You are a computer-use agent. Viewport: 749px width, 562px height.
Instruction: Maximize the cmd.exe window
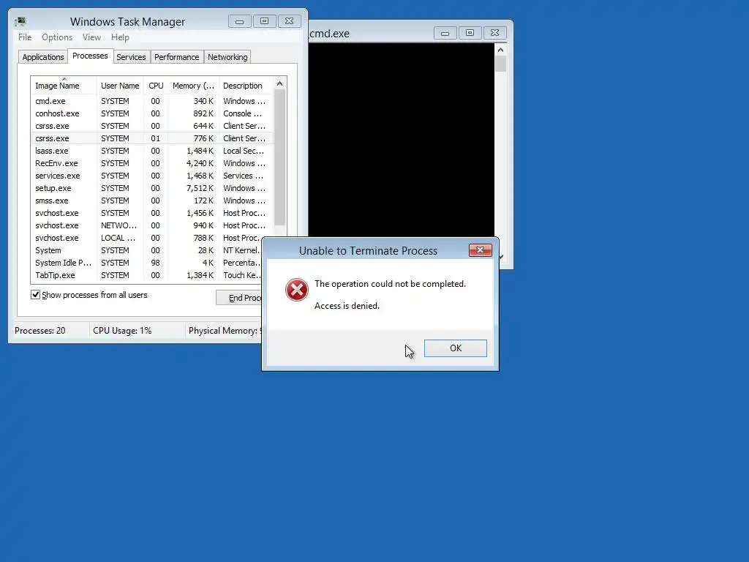pos(470,33)
